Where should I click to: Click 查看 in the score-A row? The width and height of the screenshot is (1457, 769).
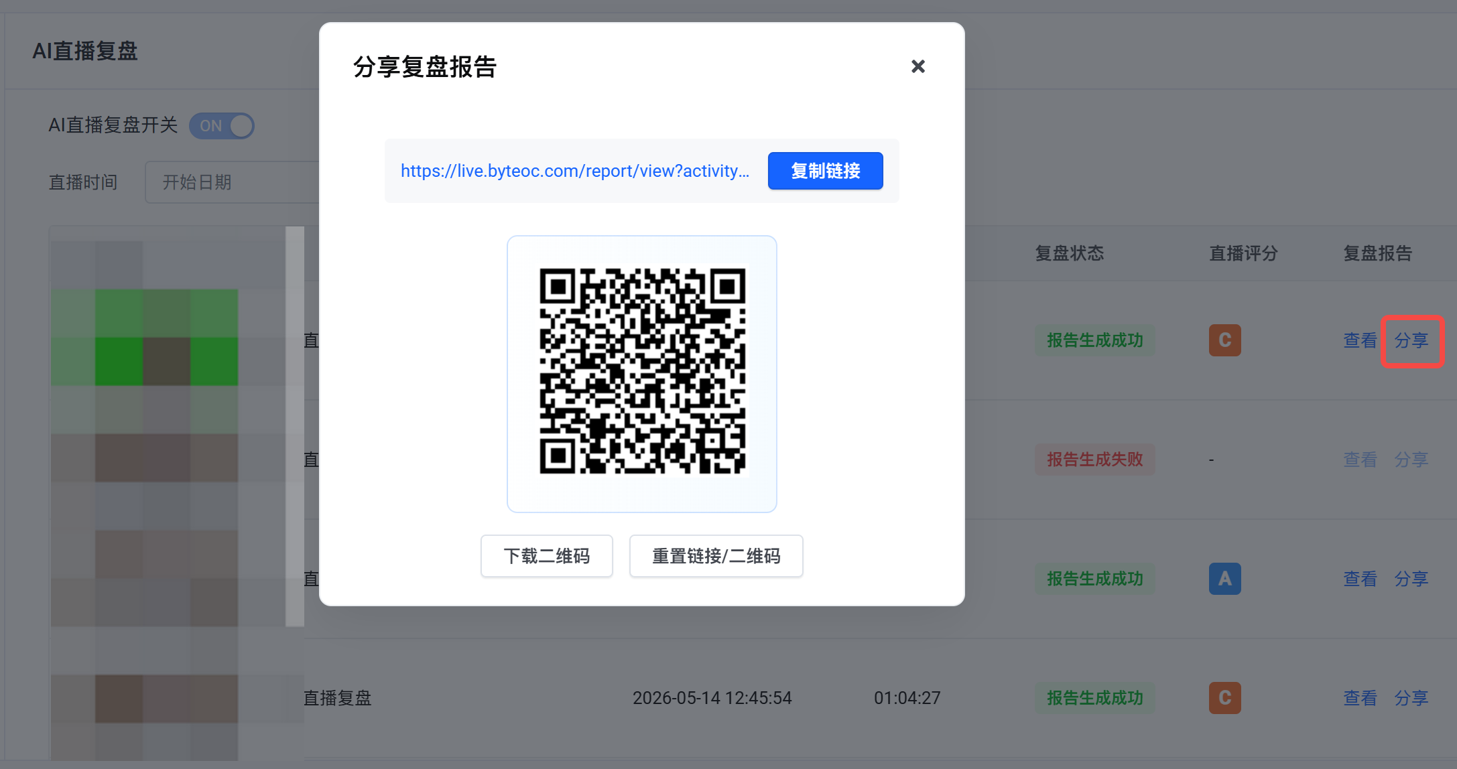click(1360, 579)
